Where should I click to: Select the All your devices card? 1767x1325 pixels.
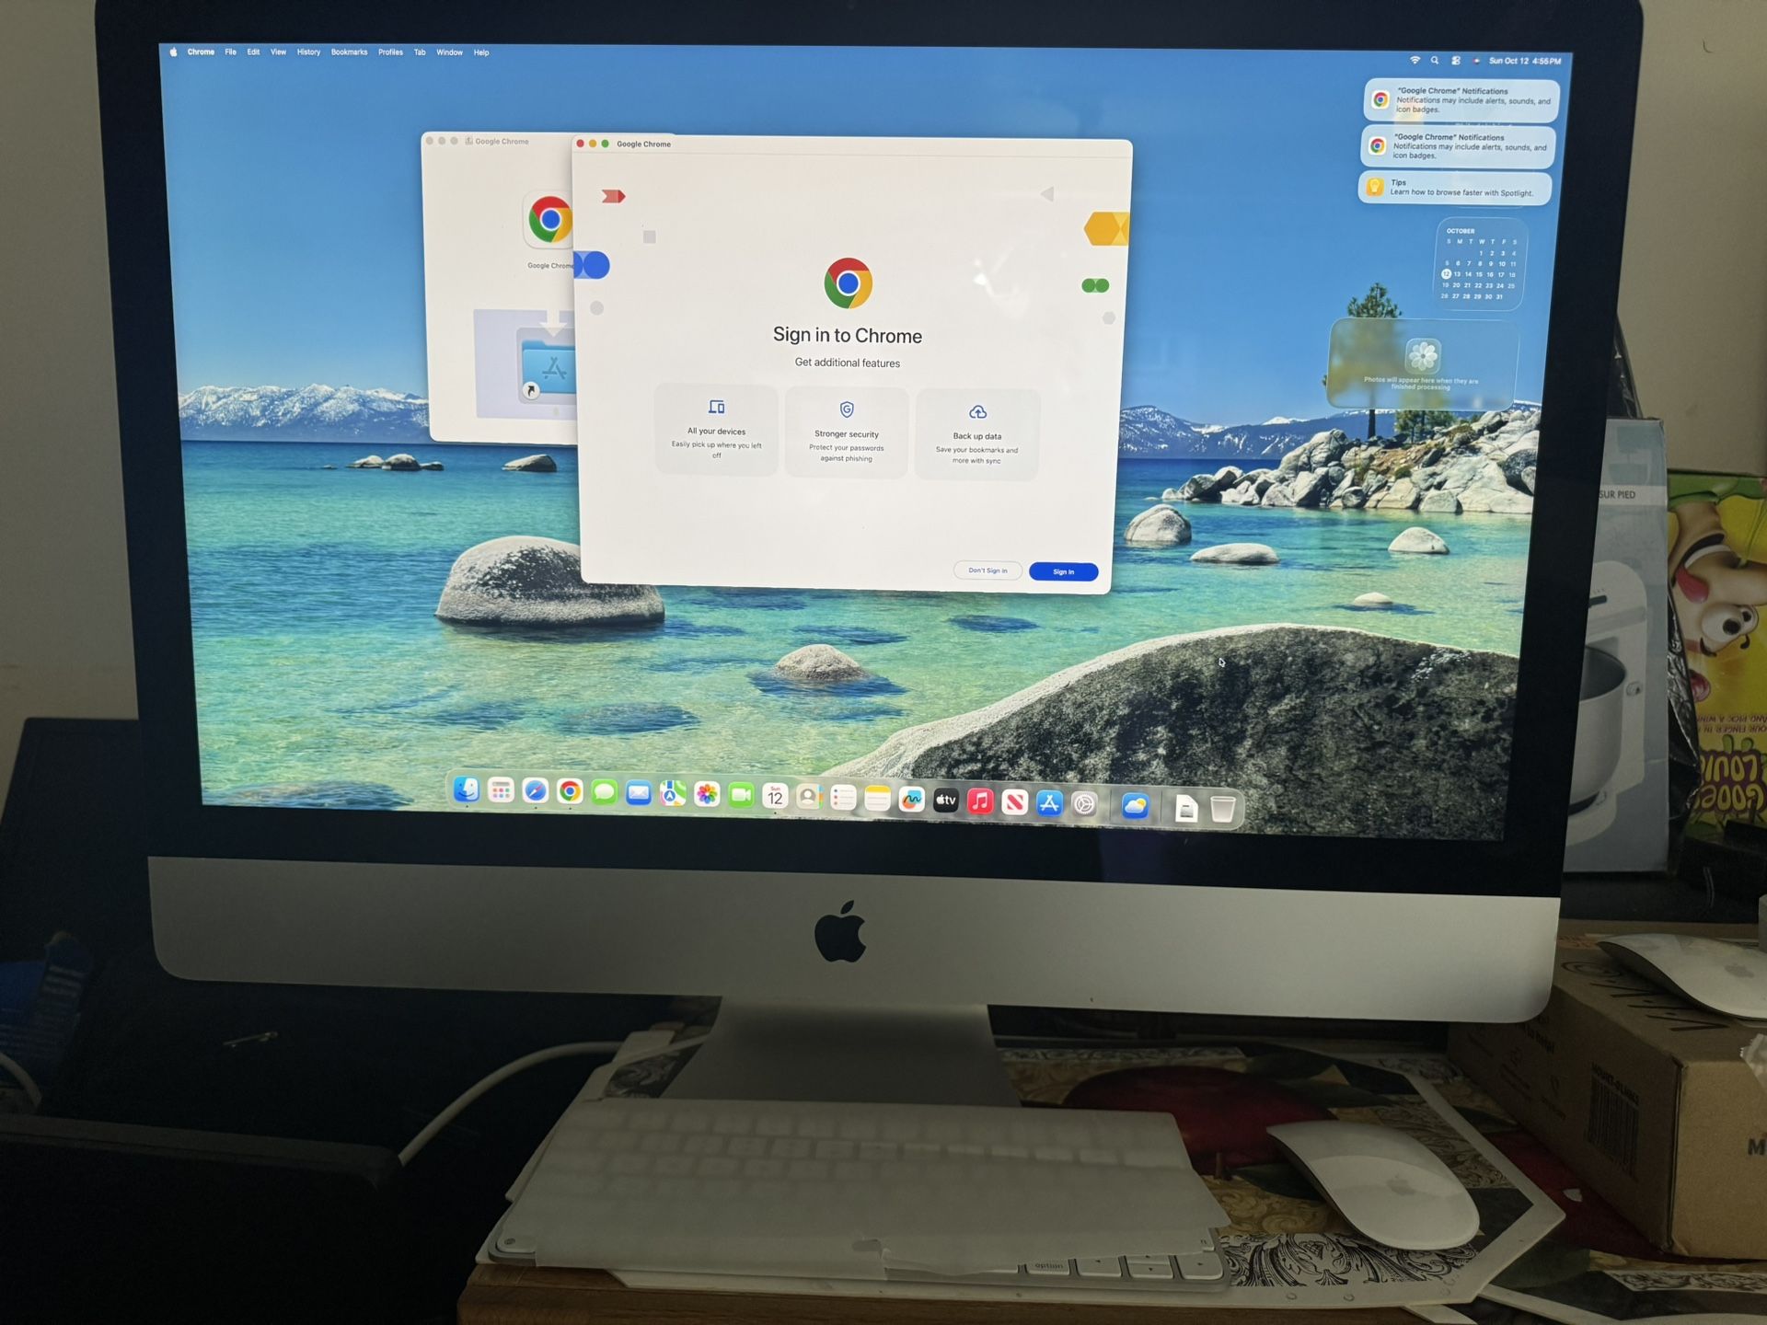click(x=716, y=430)
